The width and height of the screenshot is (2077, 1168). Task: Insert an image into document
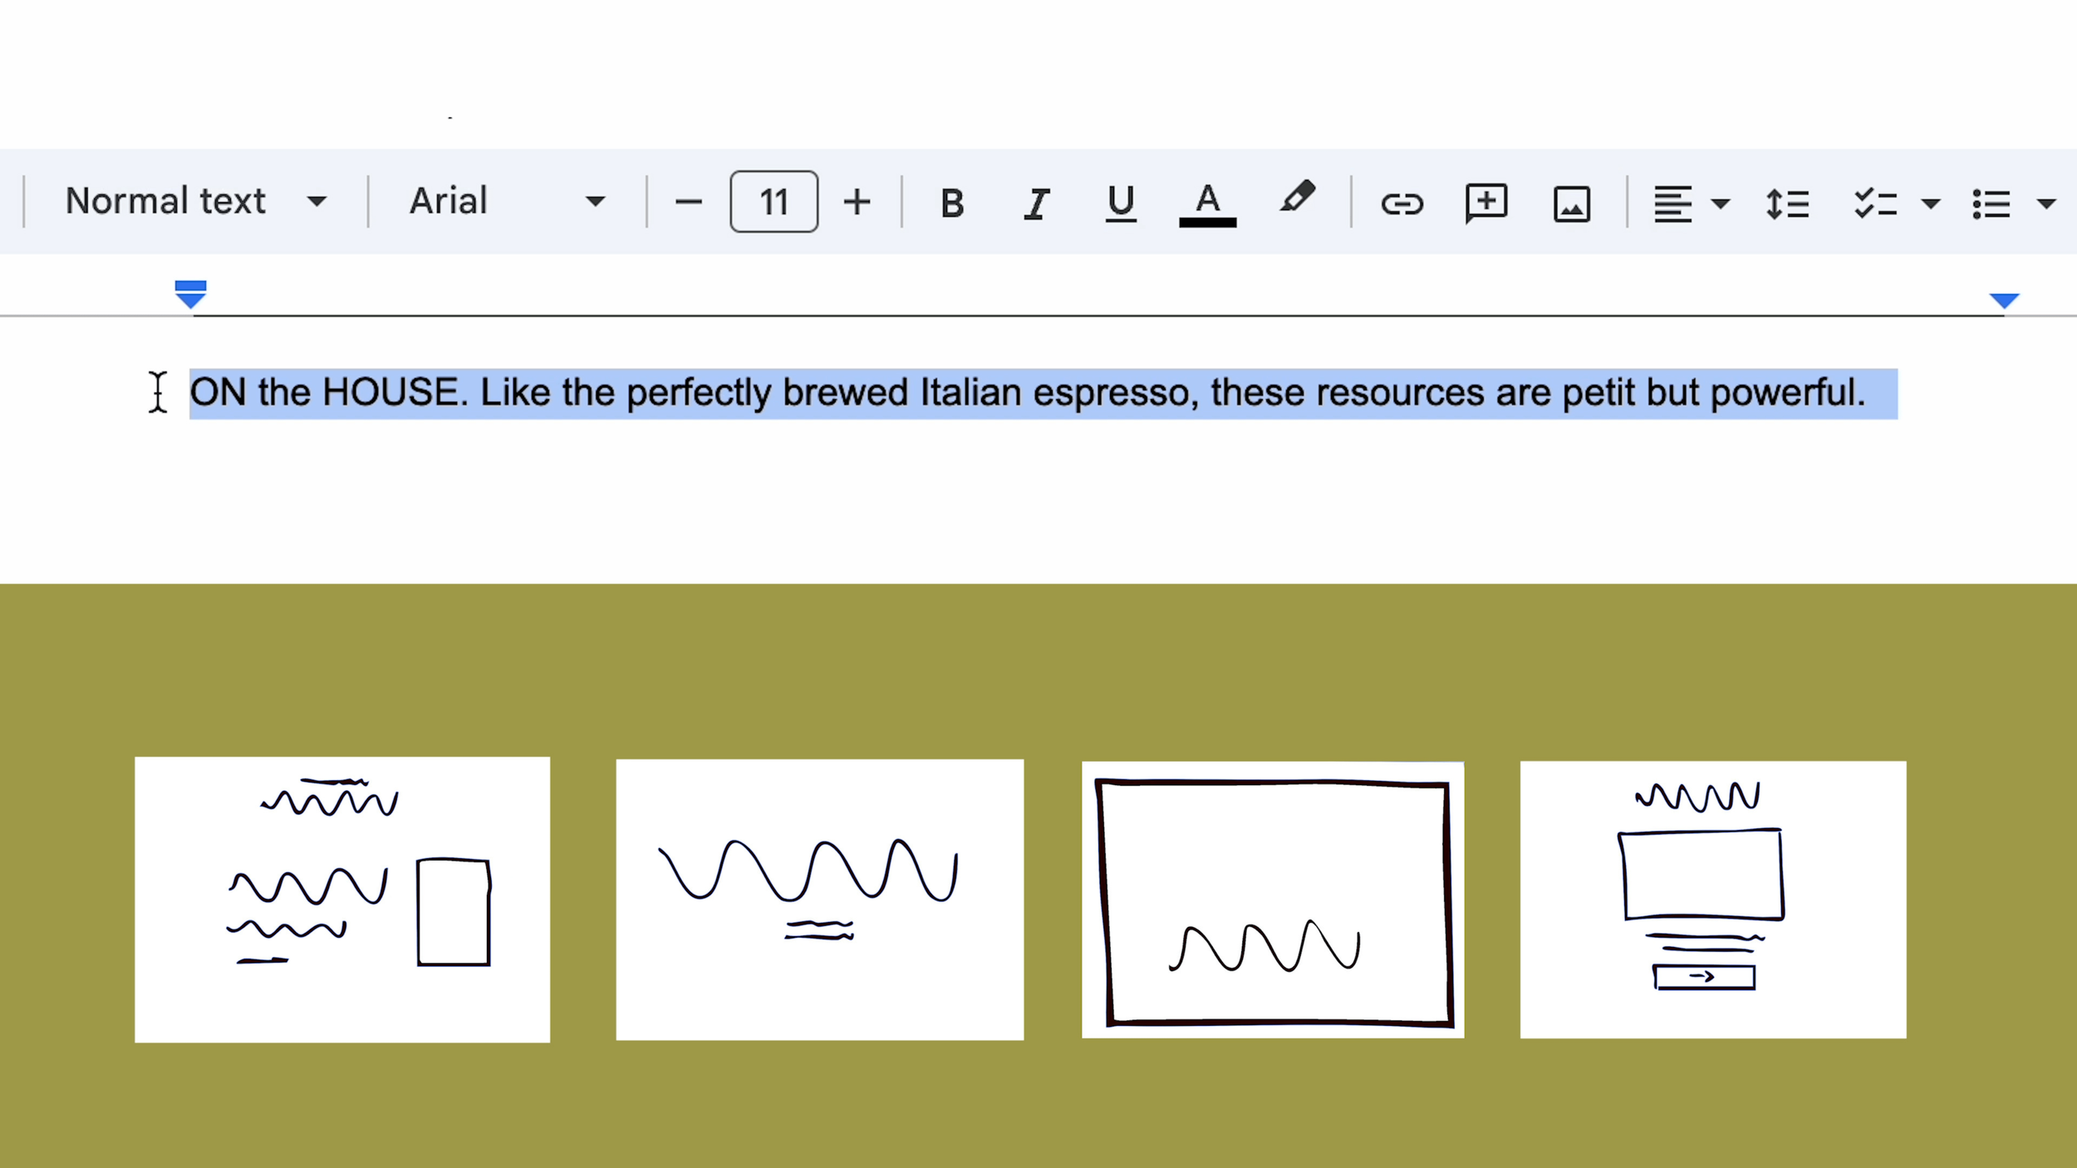pos(1571,203)
